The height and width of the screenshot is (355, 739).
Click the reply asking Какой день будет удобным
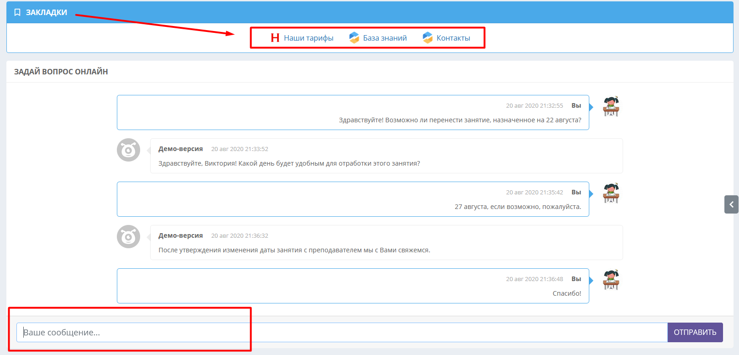[289, 163]
